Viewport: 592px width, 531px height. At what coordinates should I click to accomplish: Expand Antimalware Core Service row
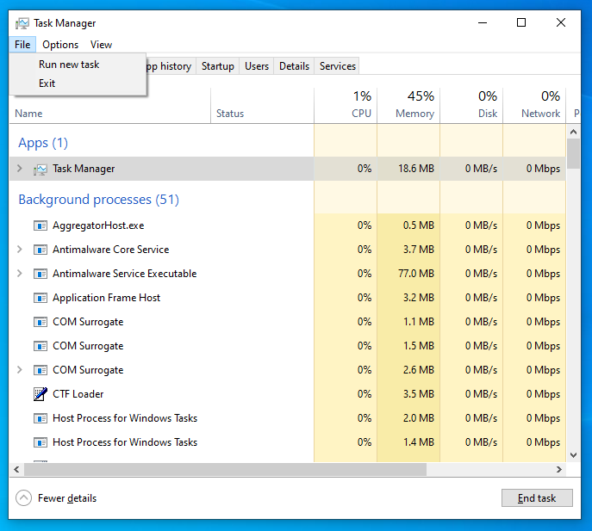tap(20, 250)
